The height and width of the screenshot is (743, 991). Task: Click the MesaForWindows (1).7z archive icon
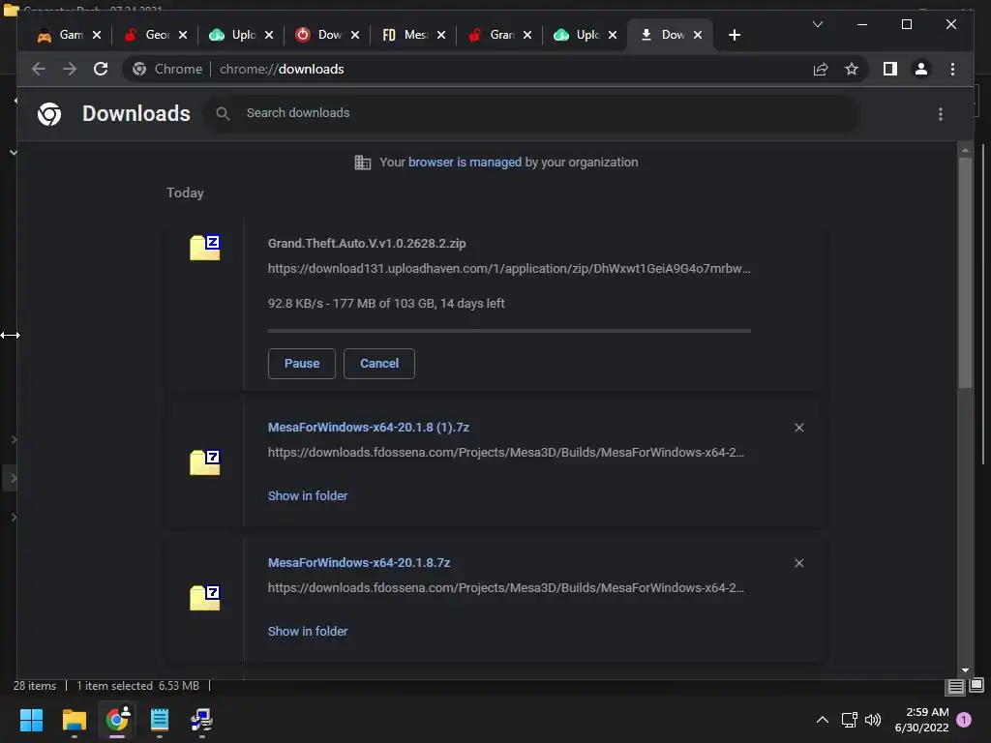(205, 461)
